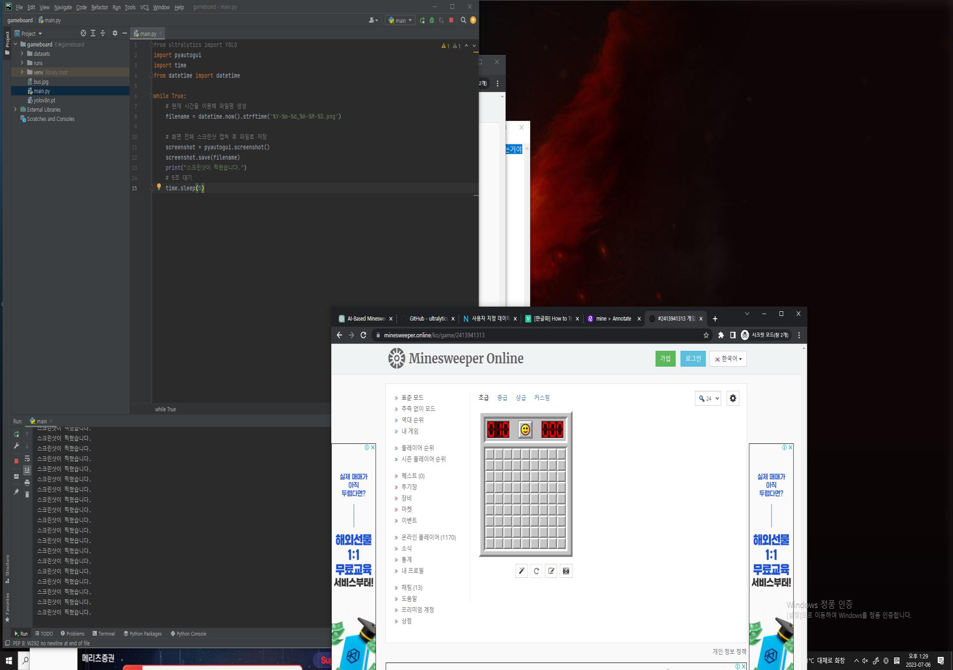Viewport: 953px width, 670px height.
Task: Click restore layout icon in Run panel
Action: click(16, 476)
